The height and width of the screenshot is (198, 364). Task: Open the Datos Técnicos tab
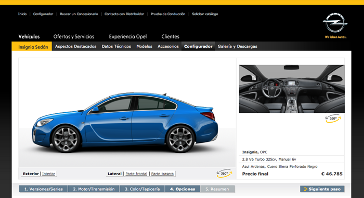click(x=116, y=46)
